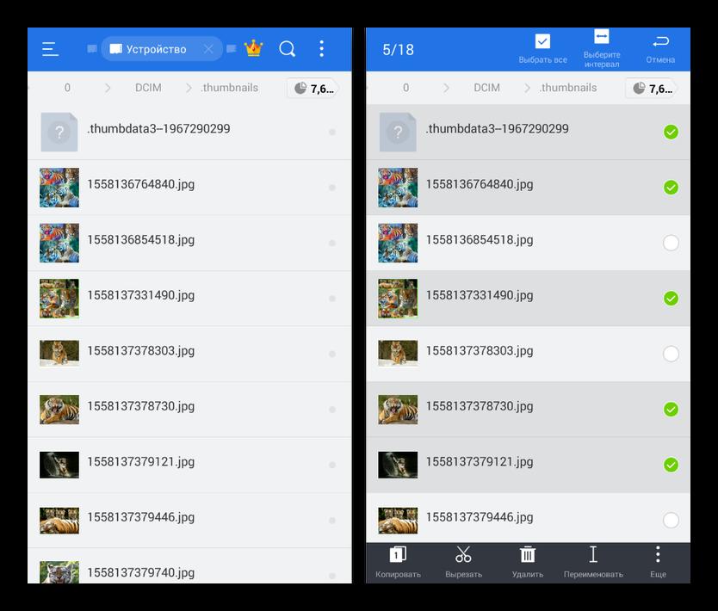
Task: Open the hamburger navigation menu
Action: click(x=51, y=49)
